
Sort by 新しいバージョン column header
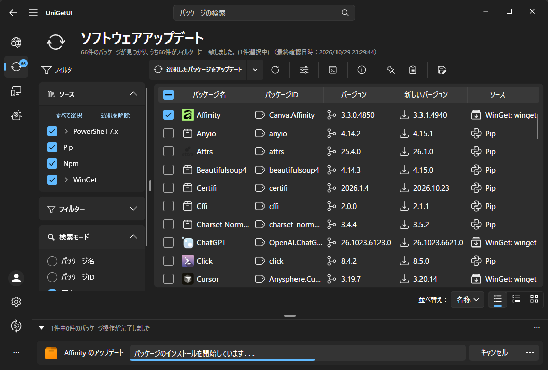coord(426,95)
